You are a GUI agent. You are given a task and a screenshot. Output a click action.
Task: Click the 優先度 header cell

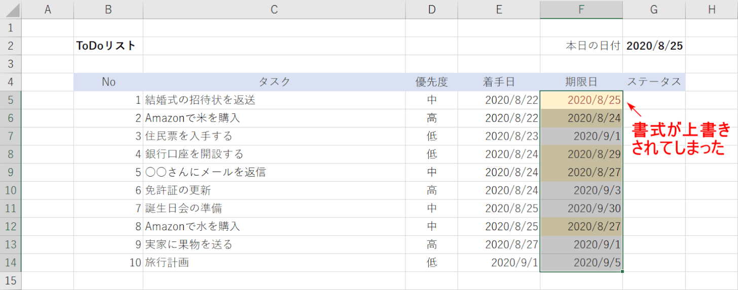click(x=432, y=82)
